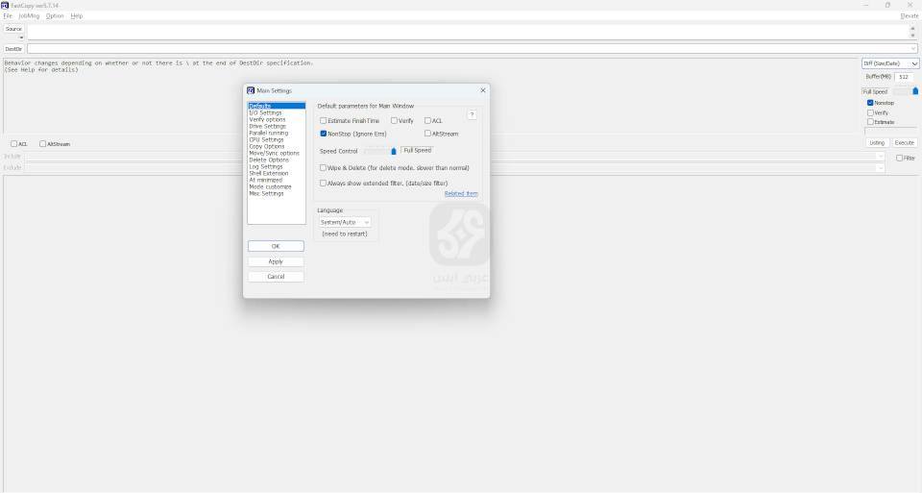The height and width of the screenshot is (493, 922).
Task: Select CPU Settings in settings list
Action: [277, 140]
